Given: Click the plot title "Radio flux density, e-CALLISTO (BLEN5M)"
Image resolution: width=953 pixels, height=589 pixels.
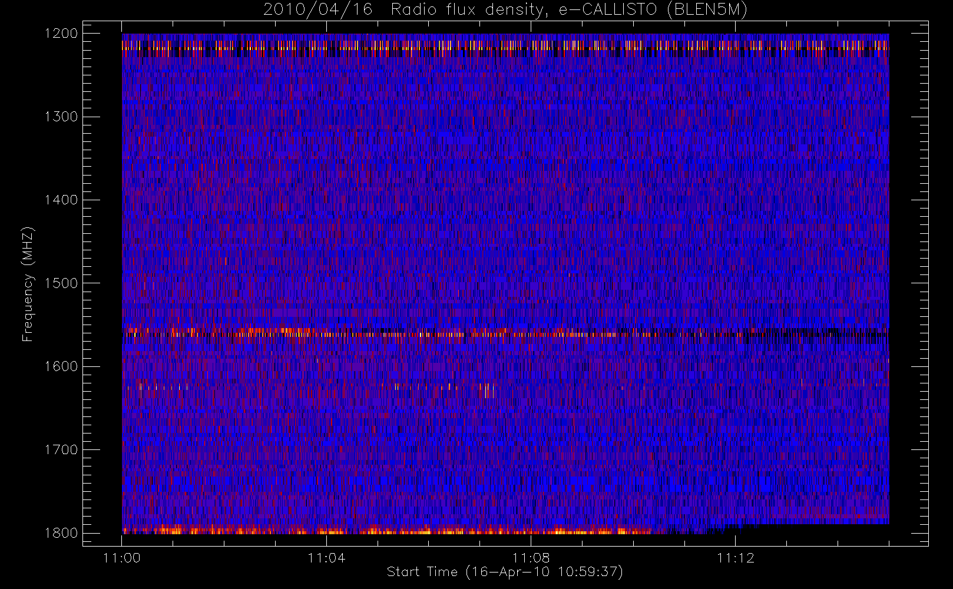Looking at the screenshot, I should coord(569,10).
